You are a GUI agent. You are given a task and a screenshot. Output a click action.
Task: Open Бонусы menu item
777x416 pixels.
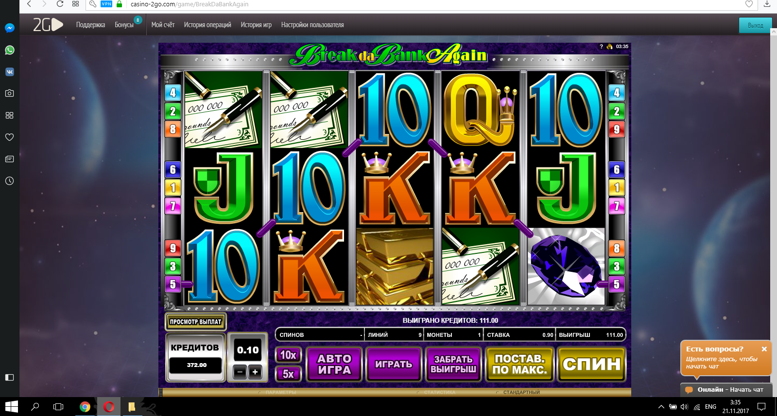(124, 25)
